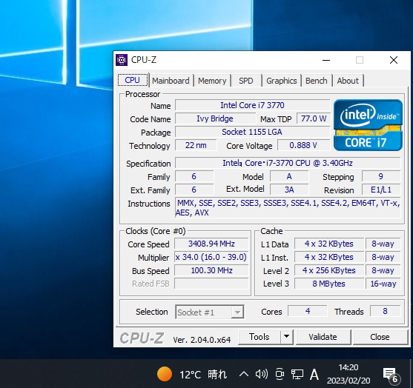The height and width of the screenshot is (388, 413).
Task: Click the Meet Now camera tray icon
Action: pos(280,374)
